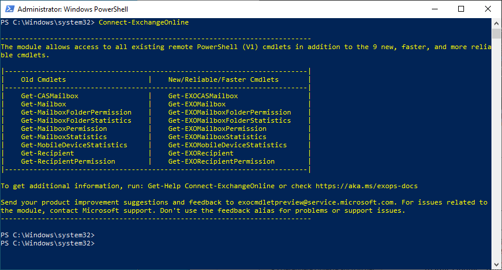Maximize the PowerShell window
Screen dimensions: 502x270
point(461,9)
